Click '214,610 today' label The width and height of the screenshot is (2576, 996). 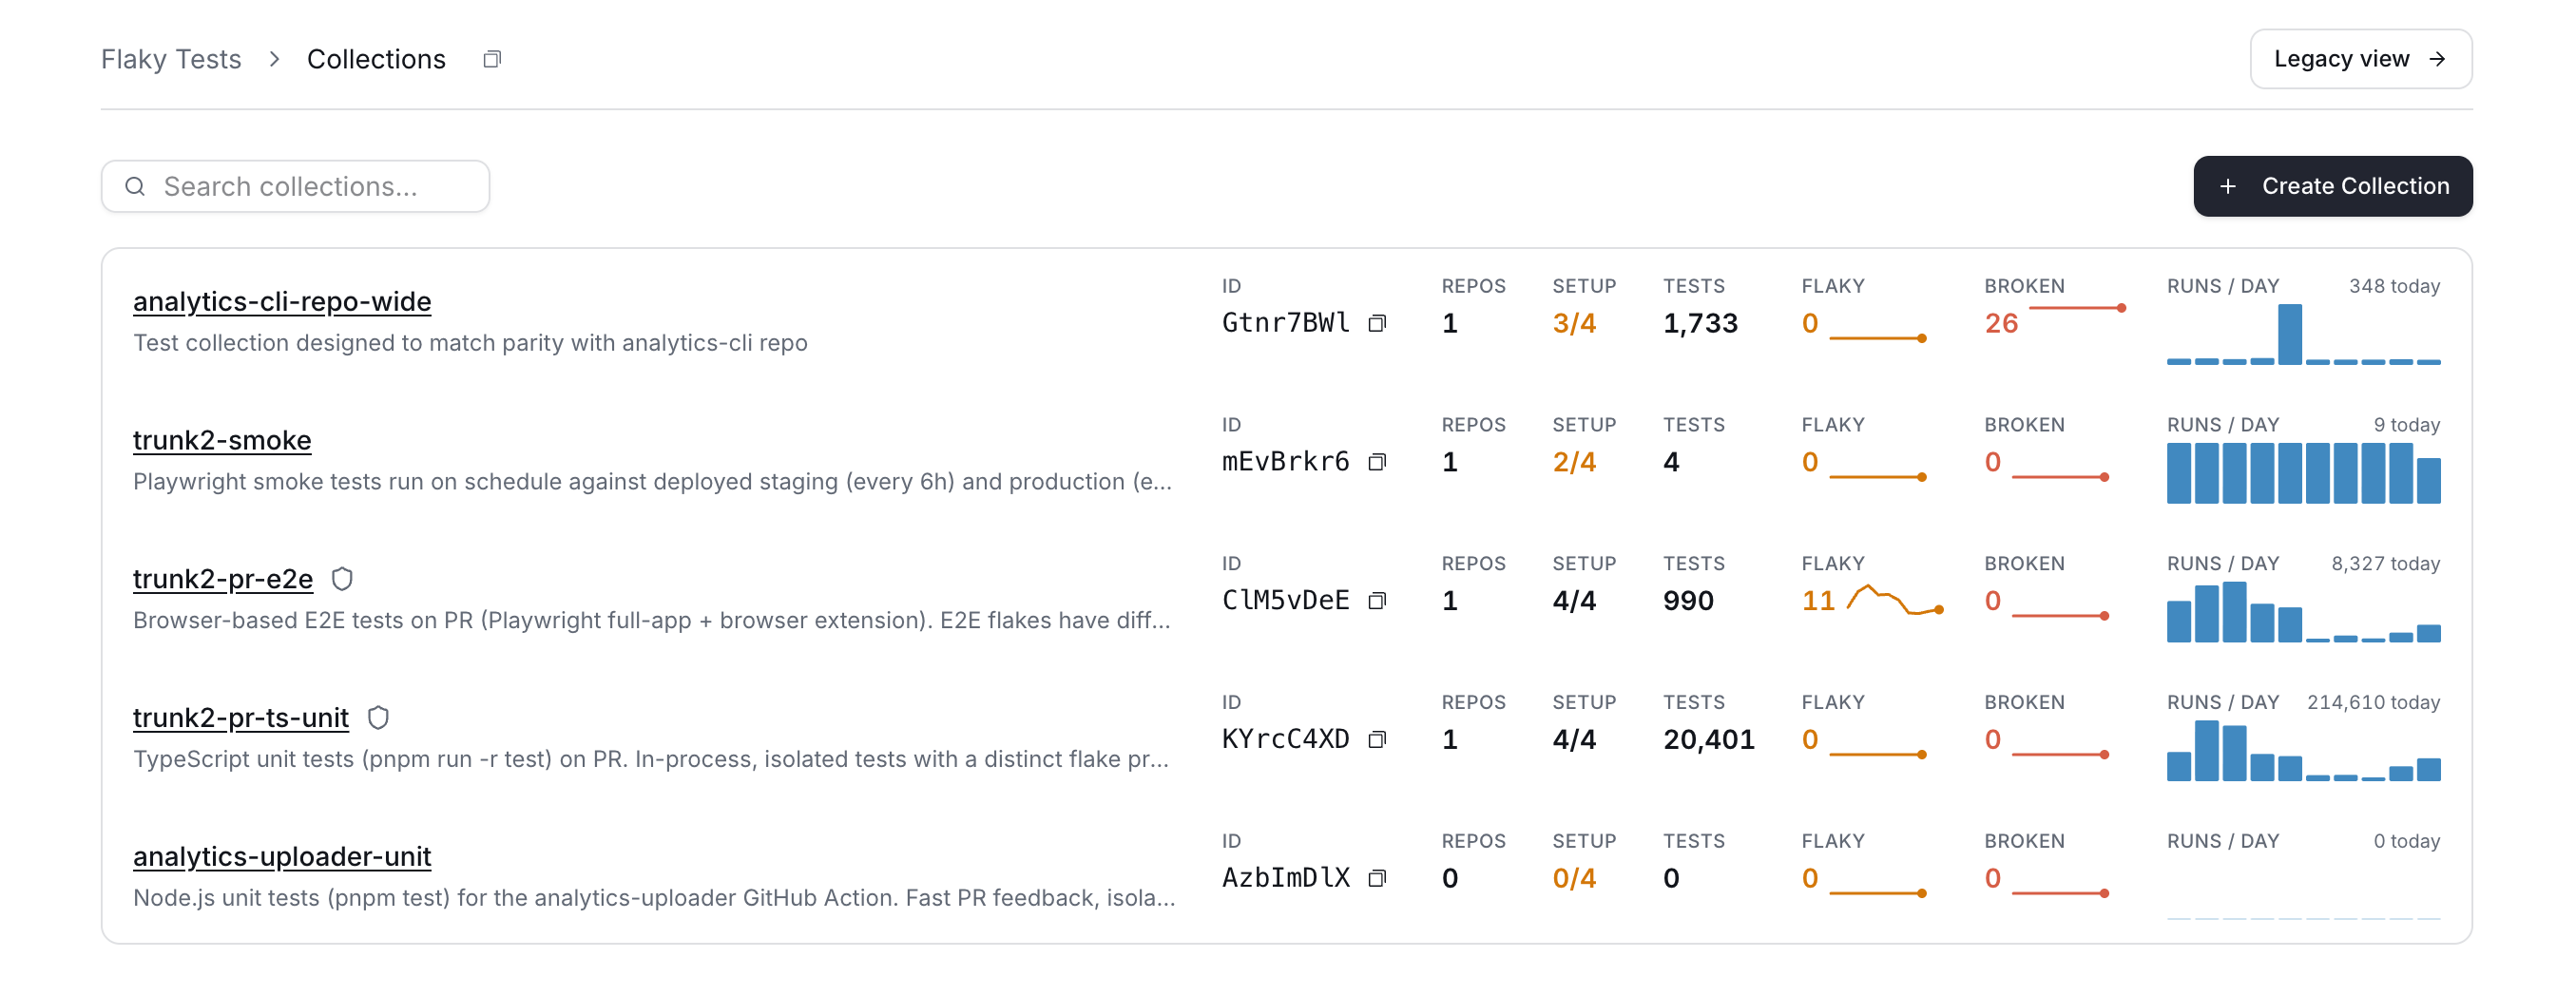click(x=2373, y=703)
